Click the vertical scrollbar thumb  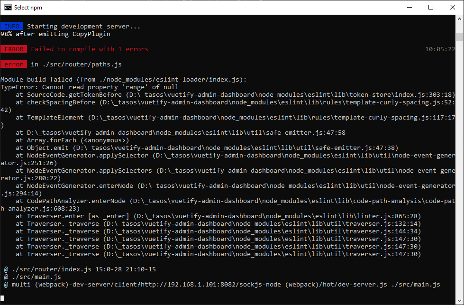(x=459, y=37)
